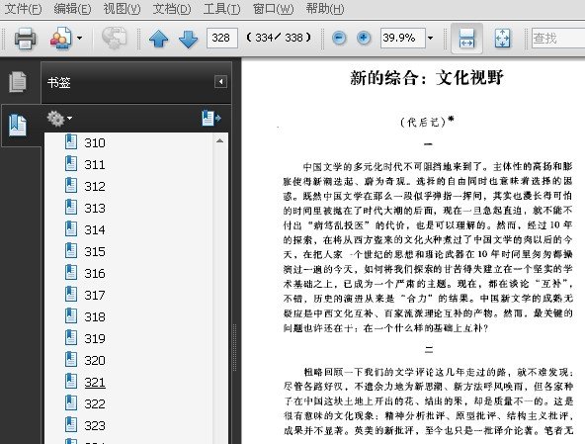Open the bookmark options gear menu

59,119
